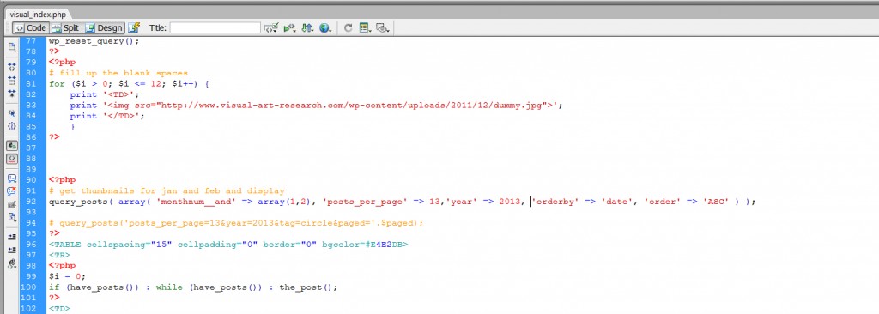Click the Title: label
Image resolution: width=879 pixels, height=314 pixels.
pyautogui.click(x=158, y=27)
